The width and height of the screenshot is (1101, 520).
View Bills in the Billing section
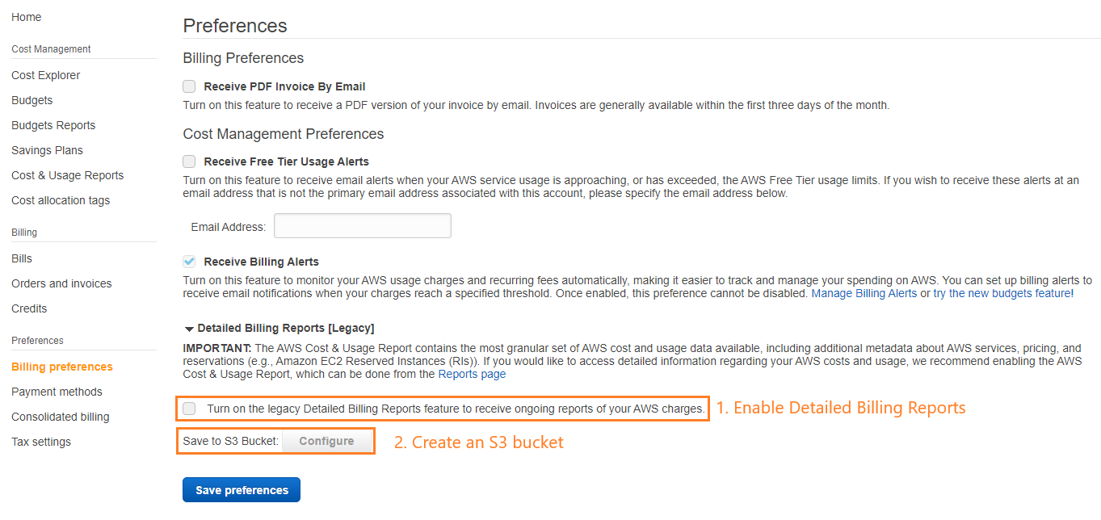tap(22, 258)
